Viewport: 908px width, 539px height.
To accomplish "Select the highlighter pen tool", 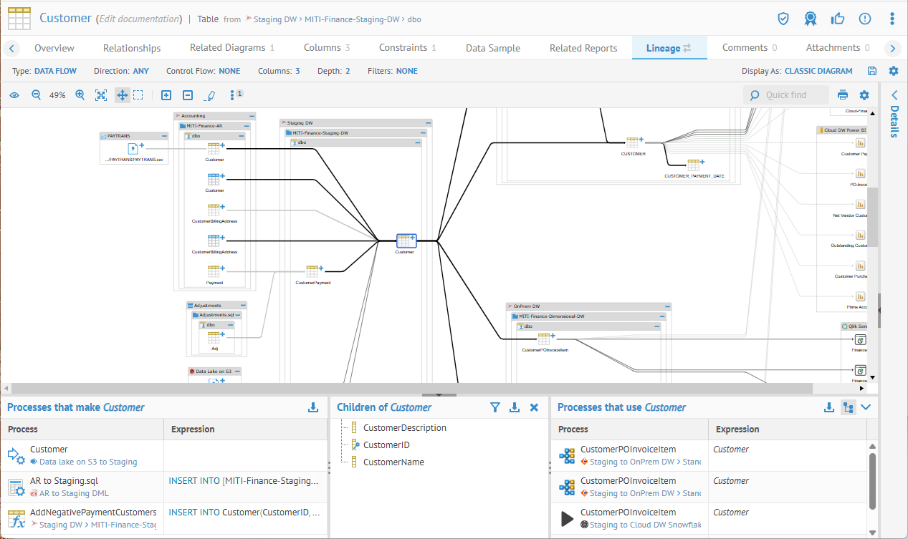I will [x=210, y=95].
